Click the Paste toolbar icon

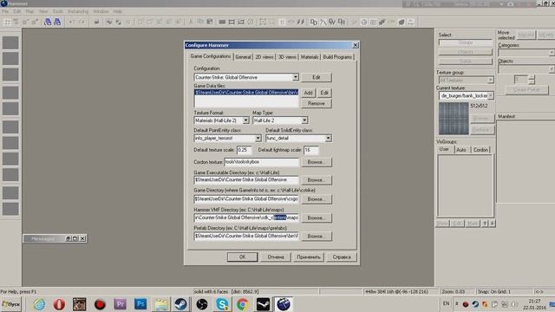tap(210, 22)
